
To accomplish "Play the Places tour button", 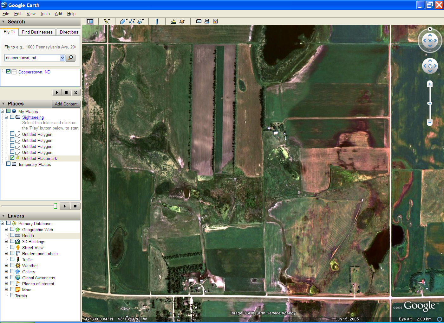I will (x=65, y=206).
